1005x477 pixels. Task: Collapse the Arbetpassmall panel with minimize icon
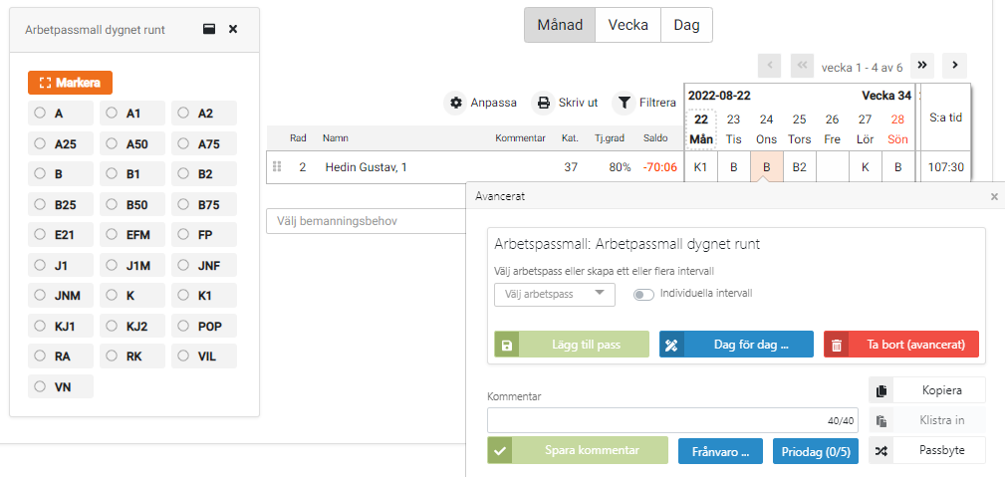tap(209, 30)
